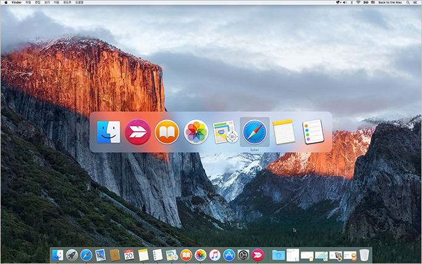
Task: Open the 도움말 menu
Action: [79, 2]
